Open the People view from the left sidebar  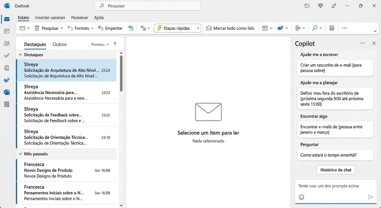(6, 43)
